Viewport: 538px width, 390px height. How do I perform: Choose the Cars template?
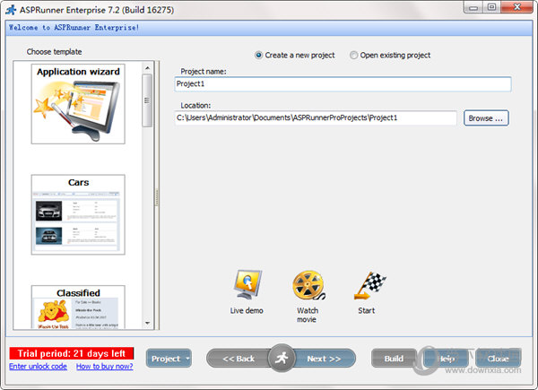click(x=78, y=214)
